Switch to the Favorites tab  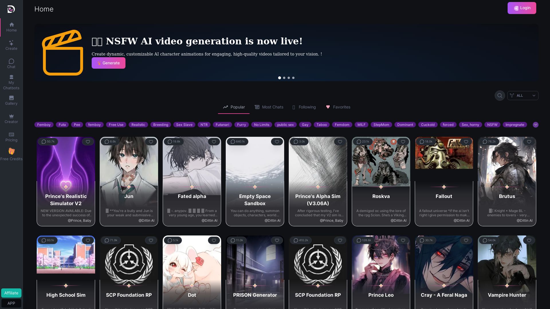(x=338, y=107)
